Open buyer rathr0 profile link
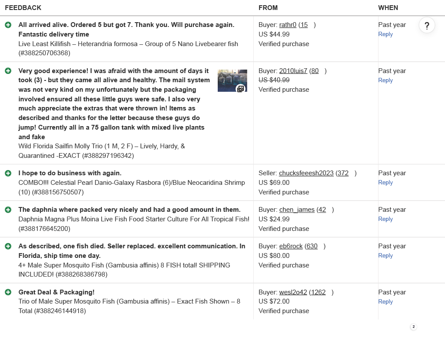Image resolution: width=445 pixels, height=344 pixels. pyautogui.click(x=288, y=25)
